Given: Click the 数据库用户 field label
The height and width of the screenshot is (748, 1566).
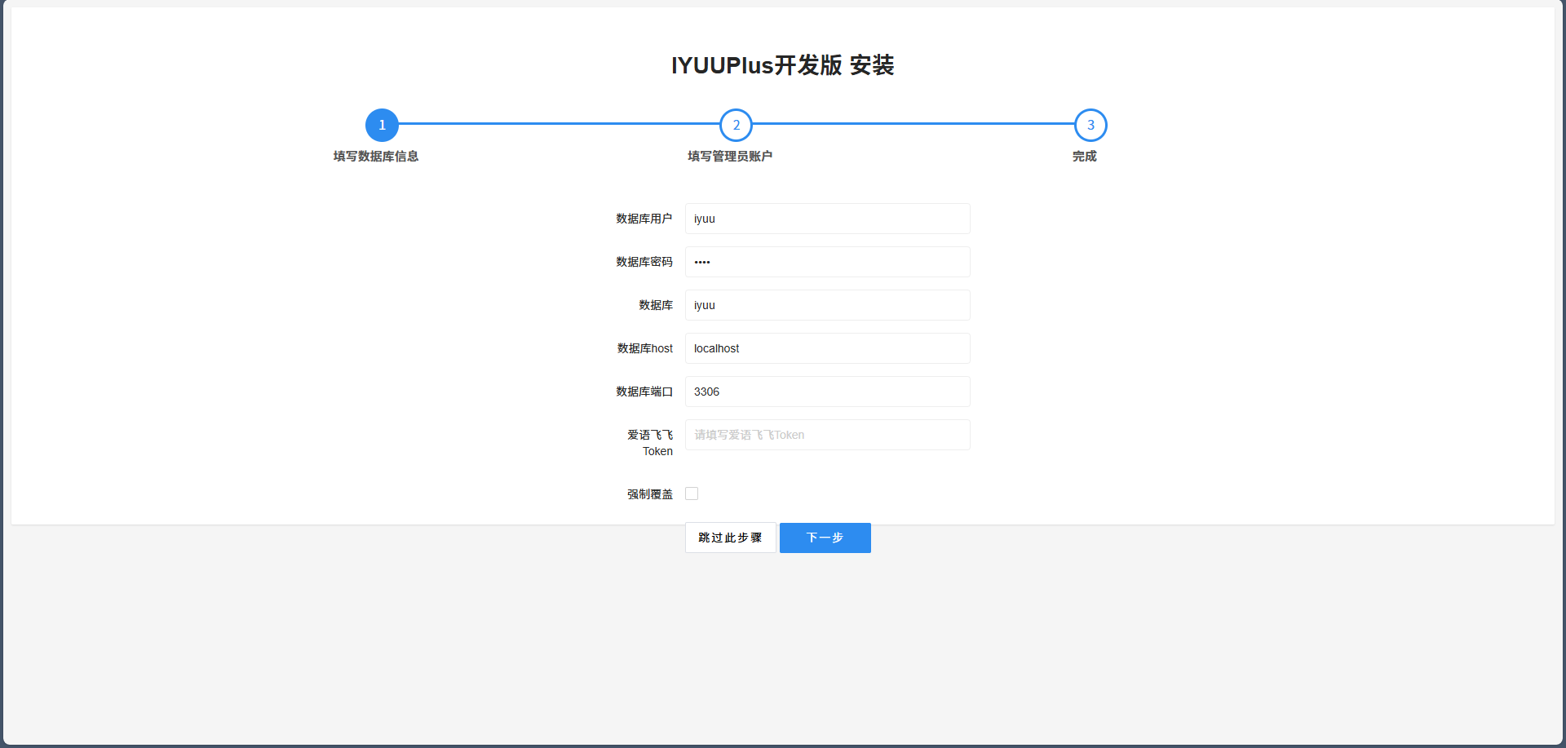Looking at the screenshot, I should 644,219.
